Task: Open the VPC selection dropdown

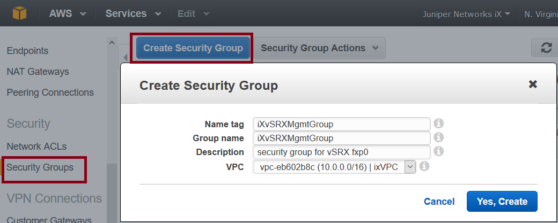Action: 334,167
